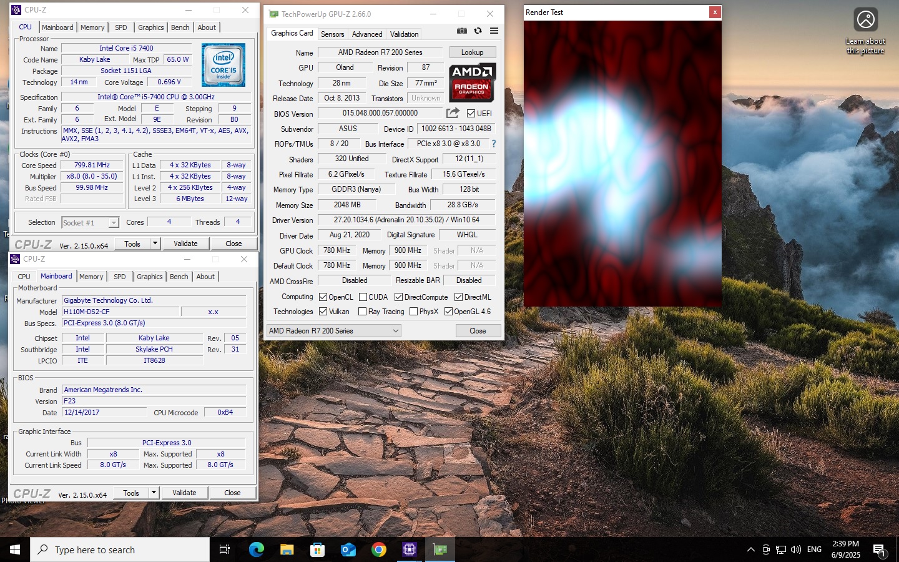Image resolution: width=899 pixels, height=562 pixels.
Task: Open the network tray icon
Action: (x=781, y=550)
